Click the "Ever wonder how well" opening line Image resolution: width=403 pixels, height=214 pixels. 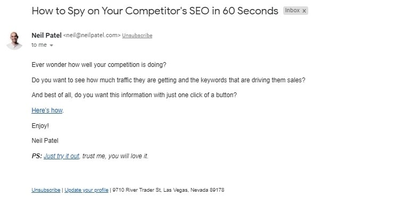point(98,65)
